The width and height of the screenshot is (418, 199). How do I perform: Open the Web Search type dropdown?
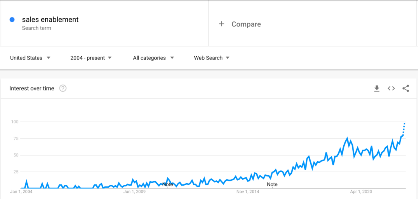212,58
